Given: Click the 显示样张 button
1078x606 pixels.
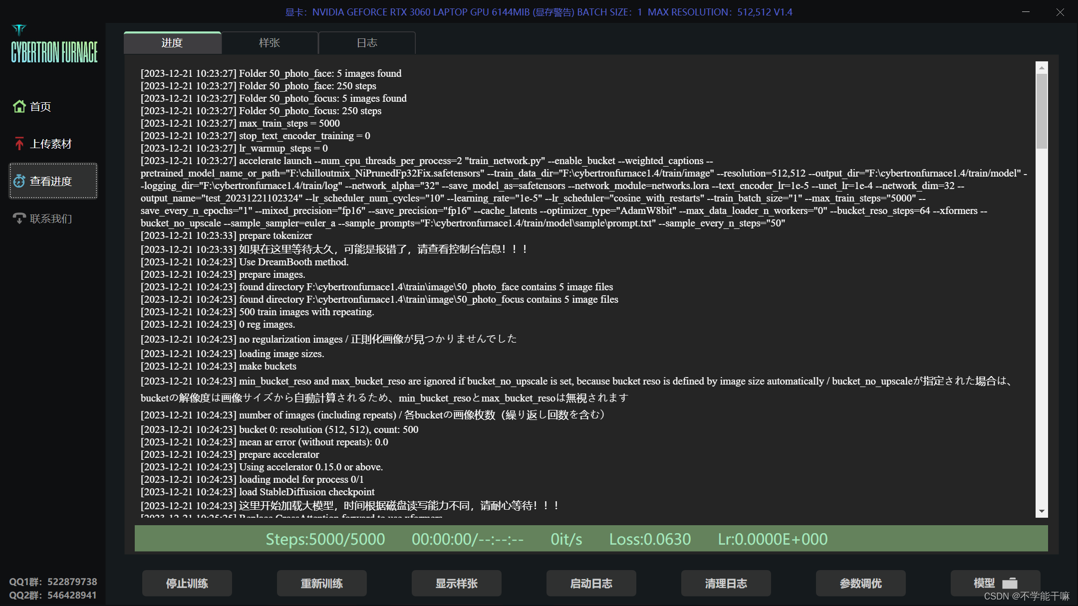Looking at the screenshot, I should point(456,583).
